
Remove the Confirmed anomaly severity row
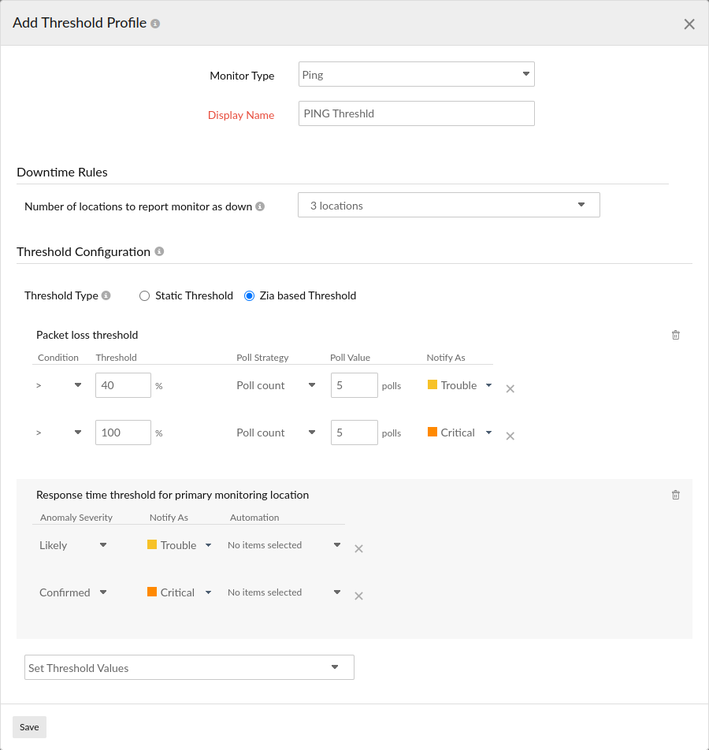[x=358, y=596]
